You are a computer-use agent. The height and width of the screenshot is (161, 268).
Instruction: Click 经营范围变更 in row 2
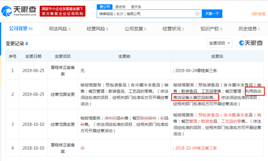63,94
